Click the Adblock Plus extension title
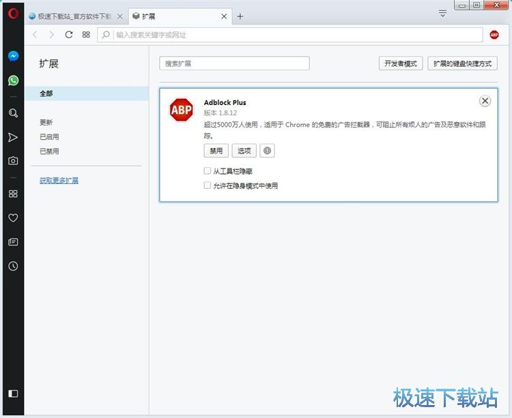 click(x=225, y=102)
